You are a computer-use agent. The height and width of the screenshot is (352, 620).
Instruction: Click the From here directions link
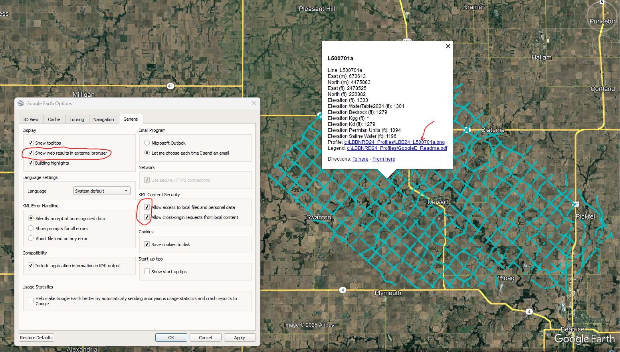pyautogui.click(x=384, y=159)
